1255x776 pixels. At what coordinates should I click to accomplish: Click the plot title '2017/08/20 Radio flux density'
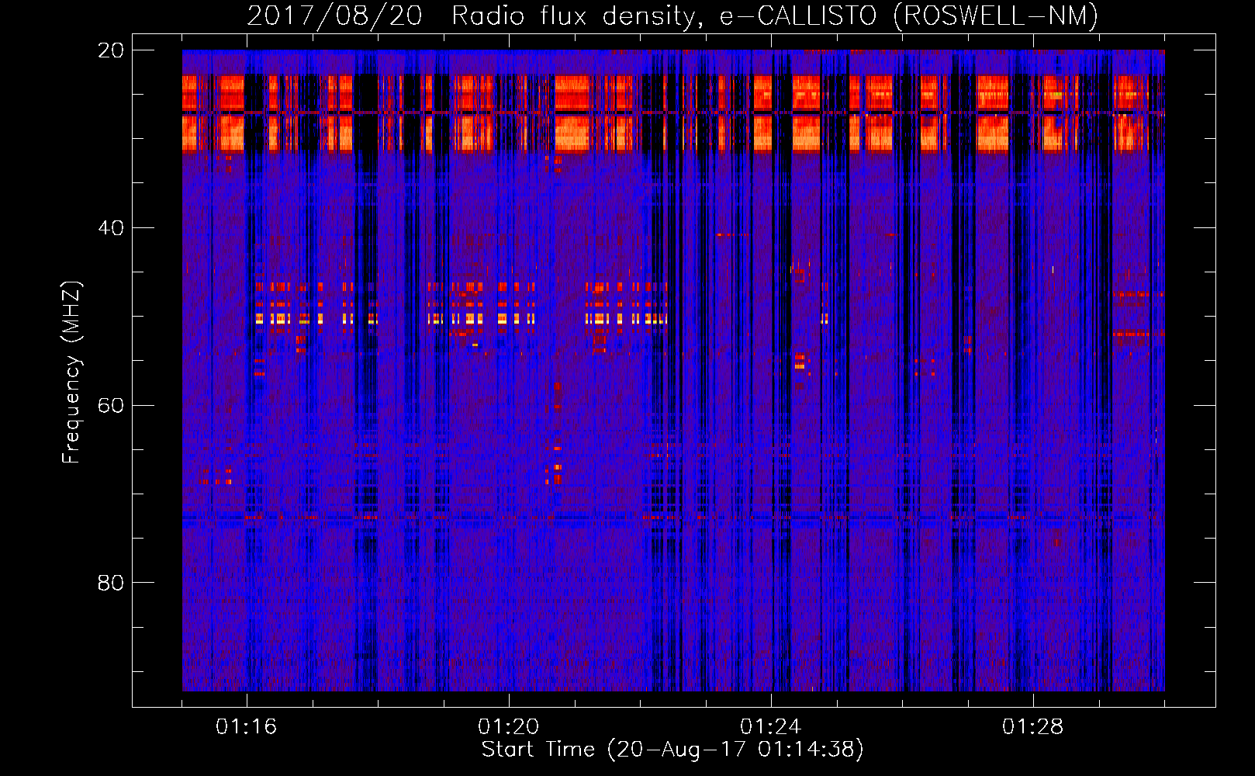tap(672, 16)
